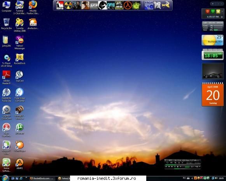This screenshot has width=226, height=181.
Task: Launch µTorrent from the desktop
Action: [x=19, y=129]
